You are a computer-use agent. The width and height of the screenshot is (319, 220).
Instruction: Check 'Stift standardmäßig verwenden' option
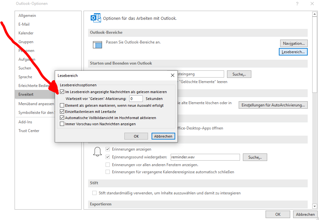pyautogui.click(x=94, y=193)
